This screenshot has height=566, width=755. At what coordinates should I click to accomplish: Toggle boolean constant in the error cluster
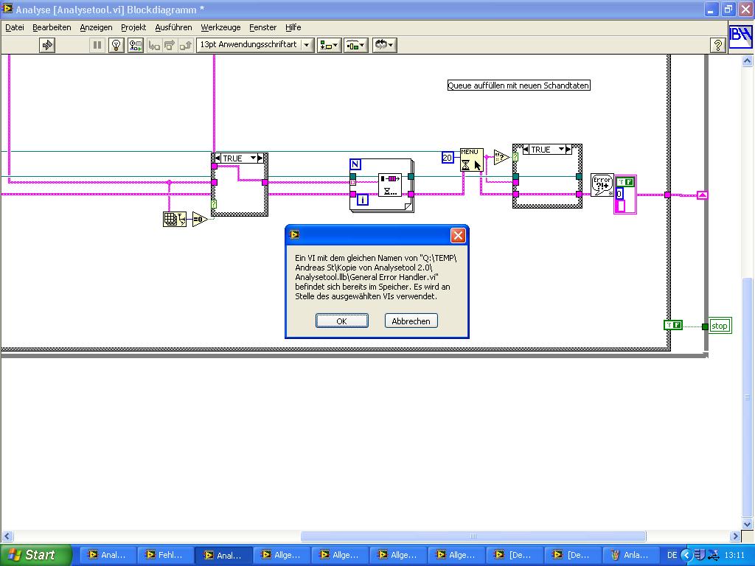(x=625, y=182)
